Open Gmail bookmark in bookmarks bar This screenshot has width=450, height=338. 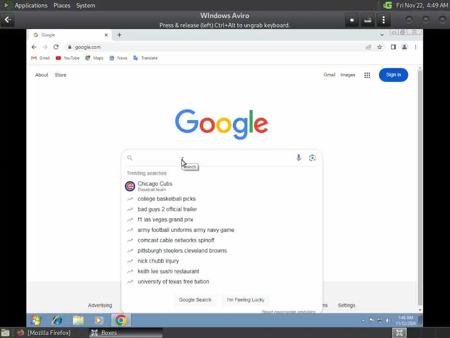(x=40, y=58)
